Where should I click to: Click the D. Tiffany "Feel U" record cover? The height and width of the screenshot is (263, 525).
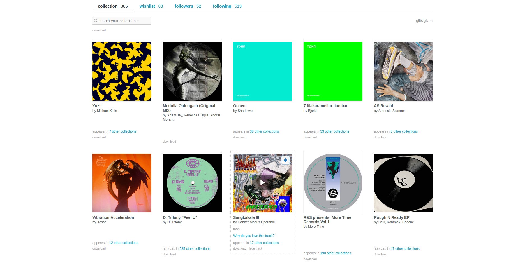(192, 183)
